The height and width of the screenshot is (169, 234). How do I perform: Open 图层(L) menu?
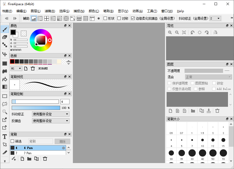(35, 11)
